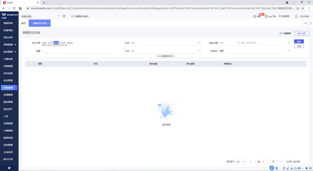313x171 pixels.
Task: Select the 近1月 date filter
Action: pyautogui.click(x=63, y=43)
